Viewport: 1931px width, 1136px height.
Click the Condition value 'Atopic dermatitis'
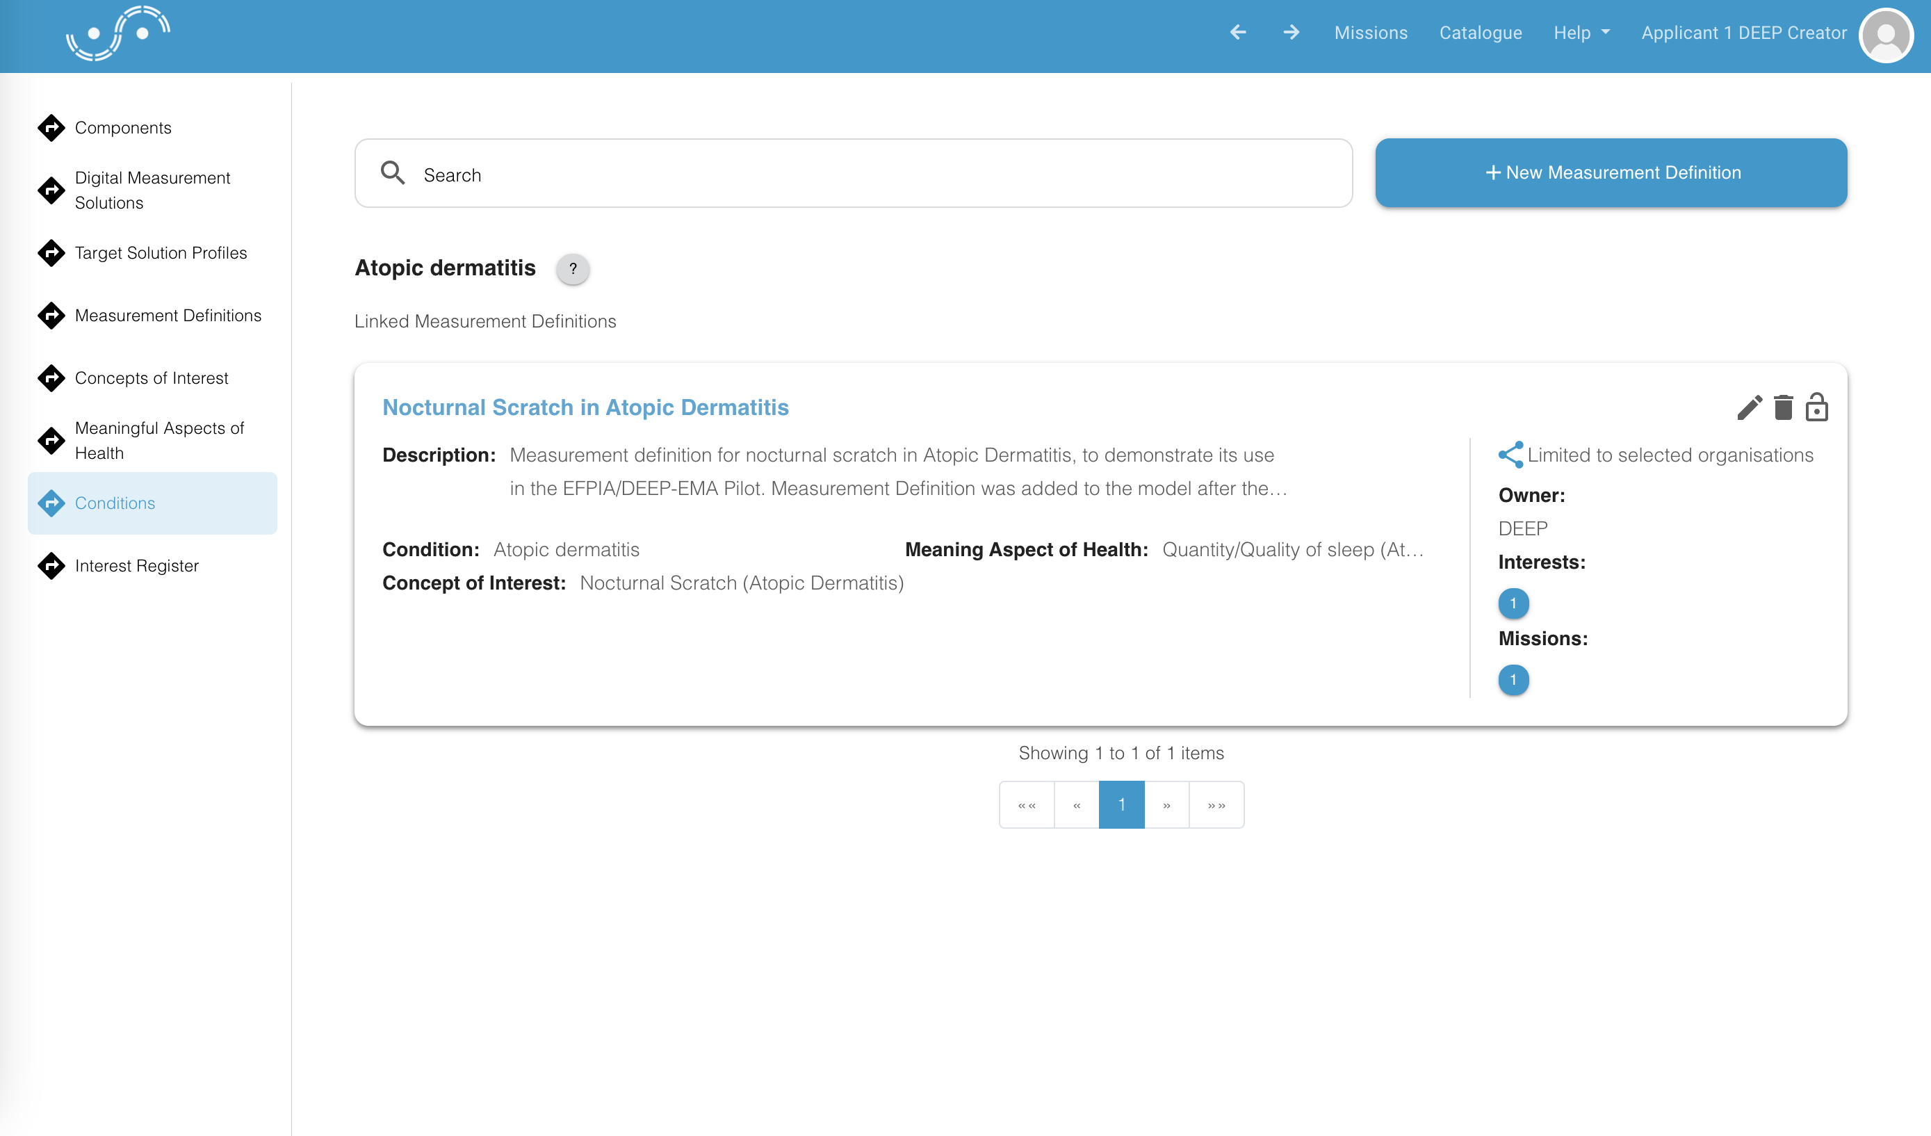(x=567, y=550)
